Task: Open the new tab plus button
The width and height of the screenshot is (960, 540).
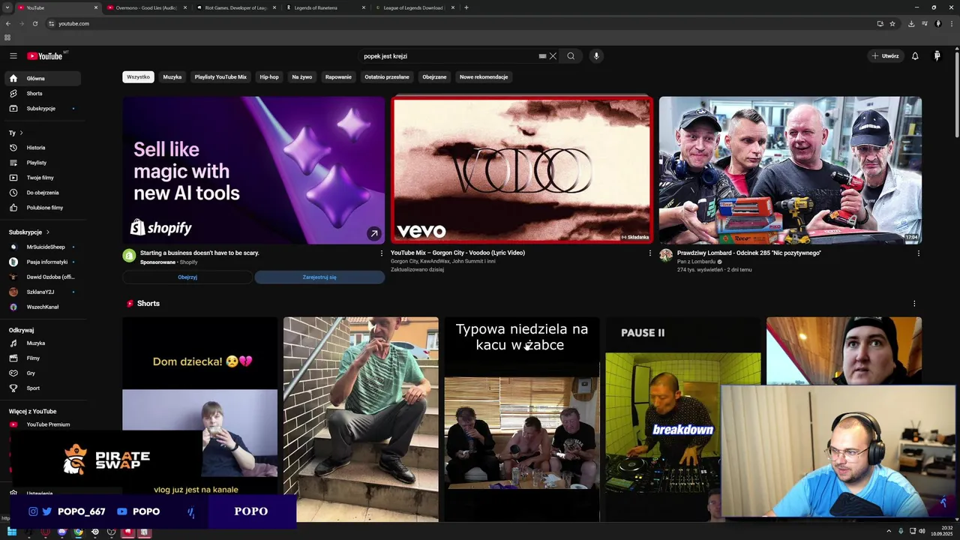Action: coord(466,7)
